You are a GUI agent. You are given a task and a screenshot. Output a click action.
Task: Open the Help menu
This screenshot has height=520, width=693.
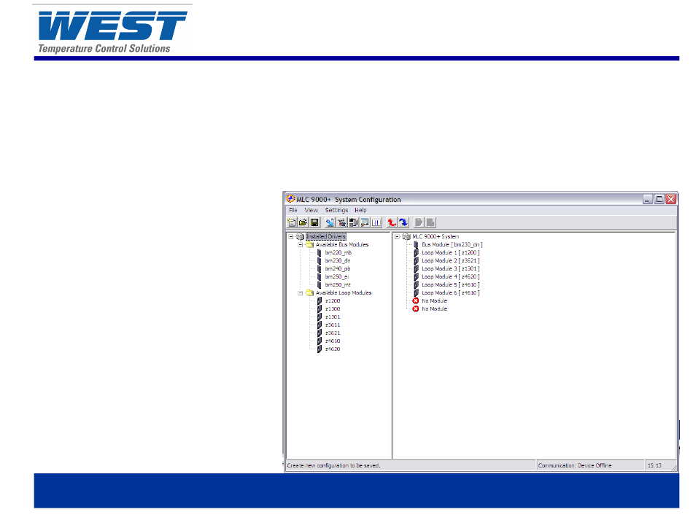[360, 210]
